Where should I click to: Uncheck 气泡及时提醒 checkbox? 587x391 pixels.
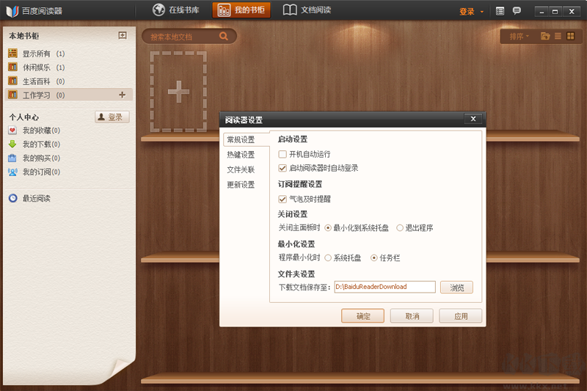point(282,199)
